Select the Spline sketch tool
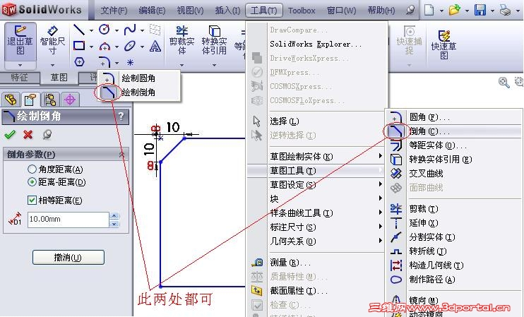 (x=130, y=30)
